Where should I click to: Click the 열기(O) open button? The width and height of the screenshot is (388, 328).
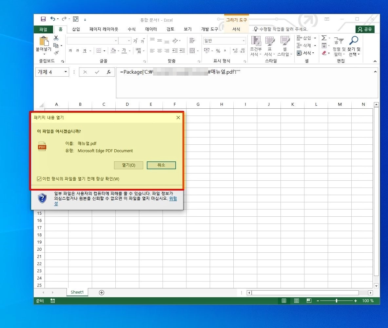129,165
